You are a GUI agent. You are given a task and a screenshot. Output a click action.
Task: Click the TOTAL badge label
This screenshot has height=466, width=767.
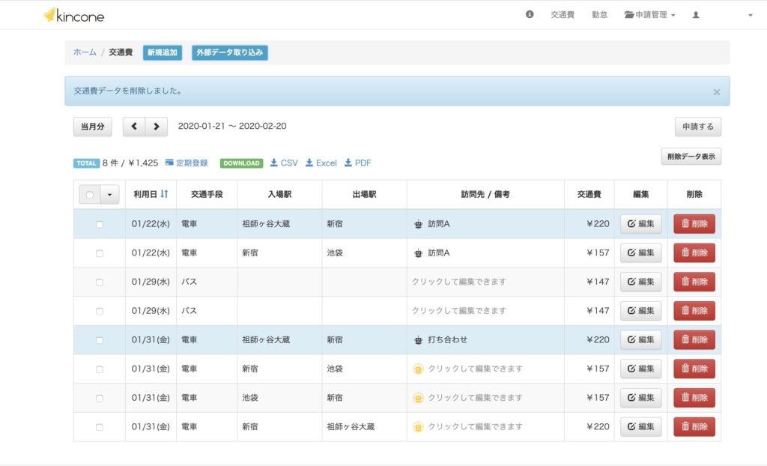pyautogui.click(x=86, y=163)
